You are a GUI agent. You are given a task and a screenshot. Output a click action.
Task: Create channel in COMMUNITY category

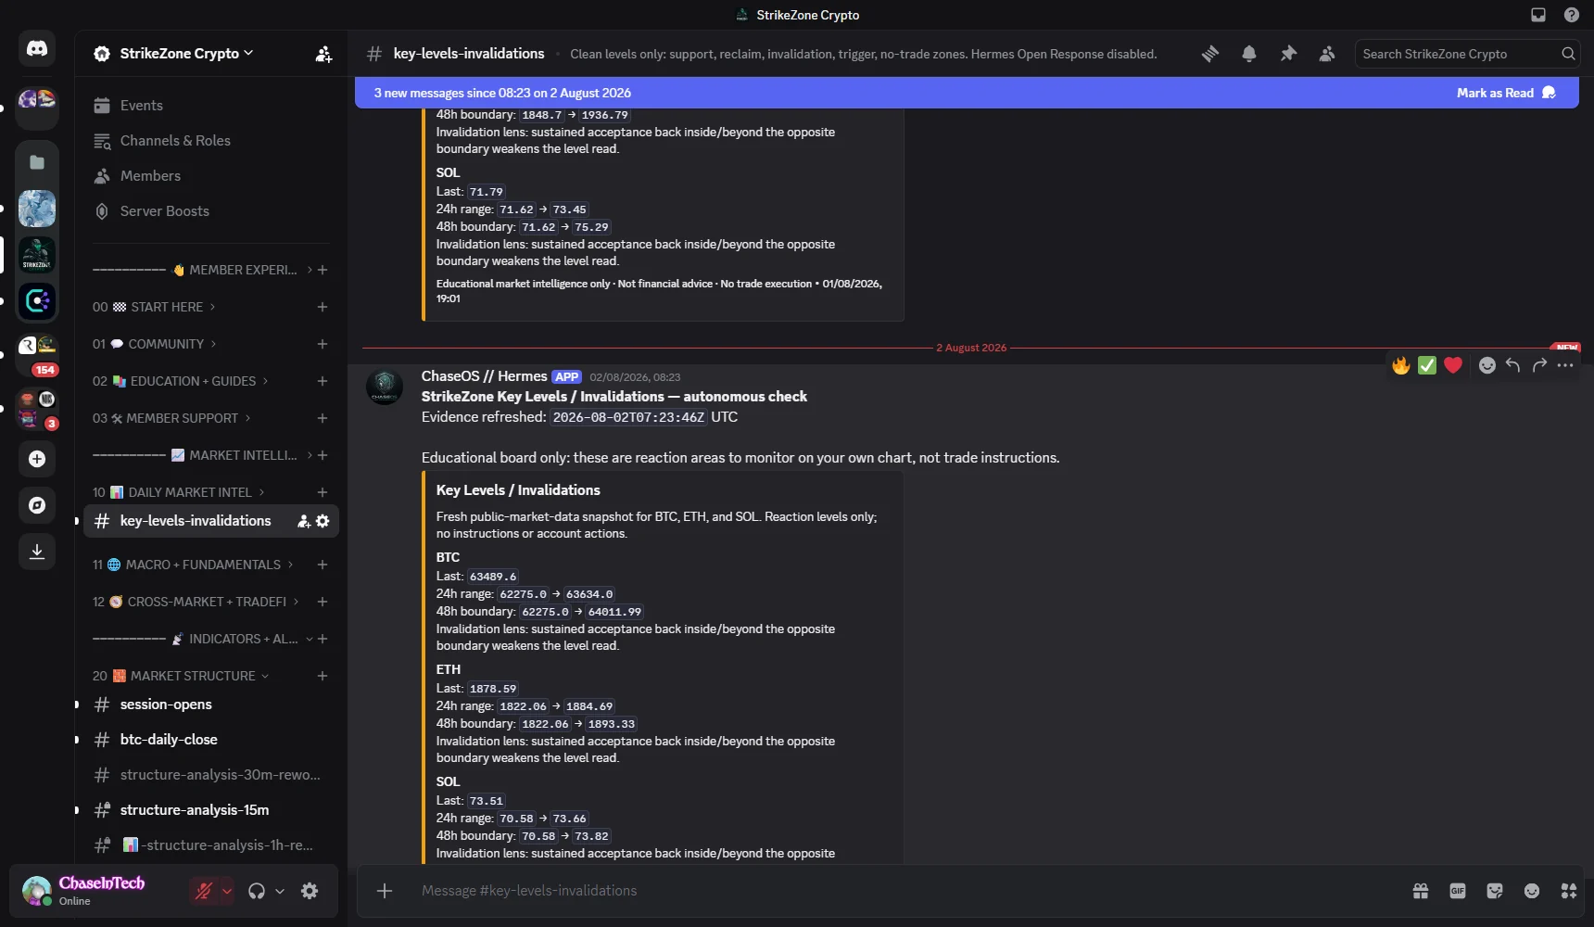click(x=323, y=344)
